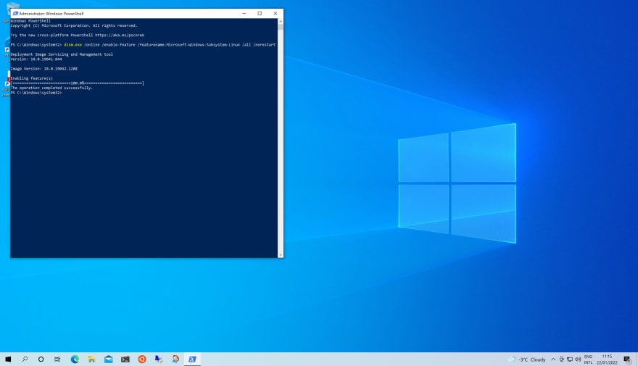Viewport: 638px width, 366px height.
Task: Click 'Image Version: 10.0.19042.1288' line
Action: 44,69
